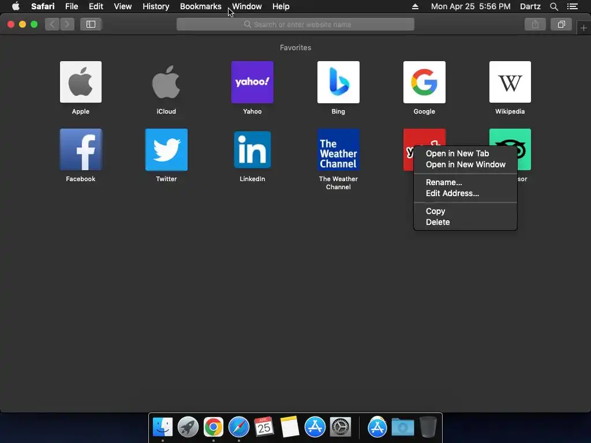Open the Trash in the Dock

[428, 427]
